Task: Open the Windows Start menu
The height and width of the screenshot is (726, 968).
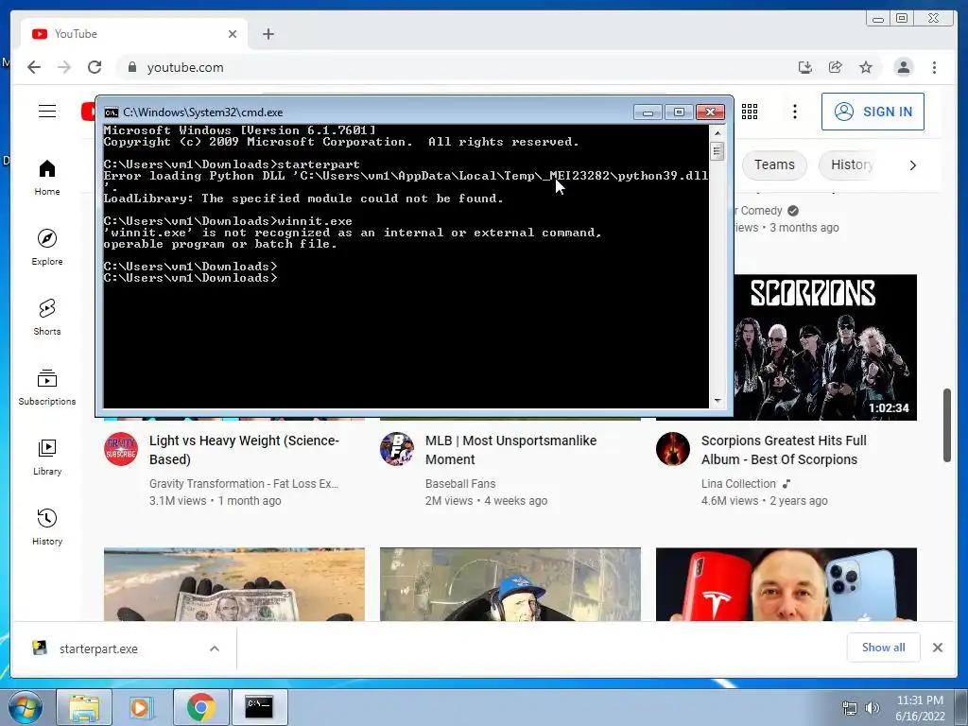Action: (26, 707)
